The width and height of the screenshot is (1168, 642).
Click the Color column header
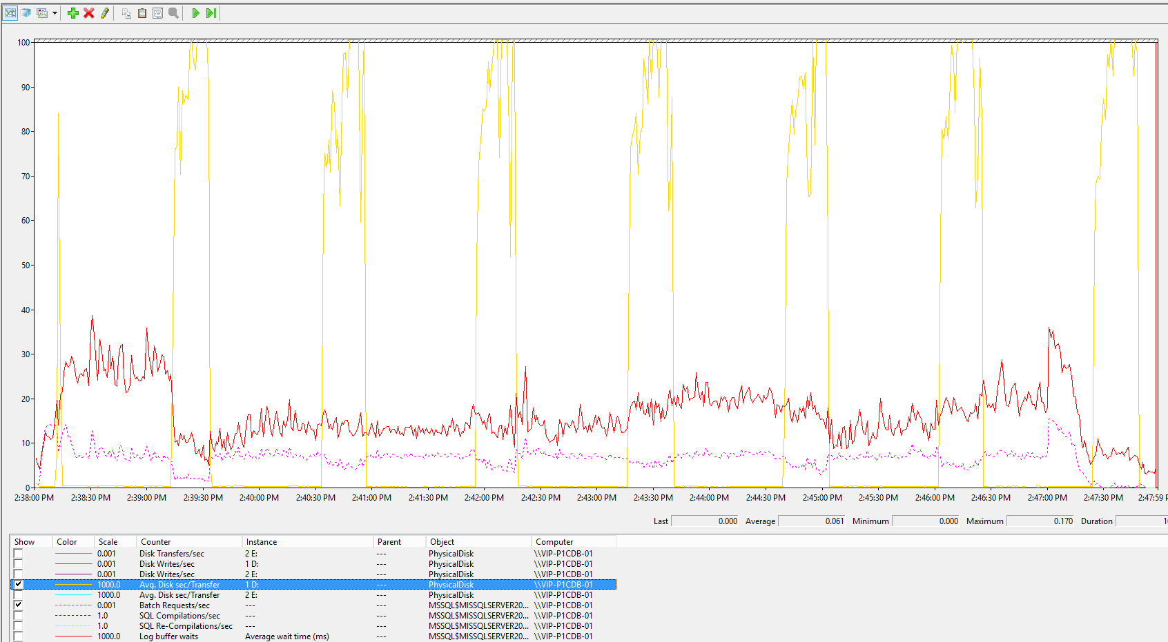pyautogui.click(x=73, y=542)
